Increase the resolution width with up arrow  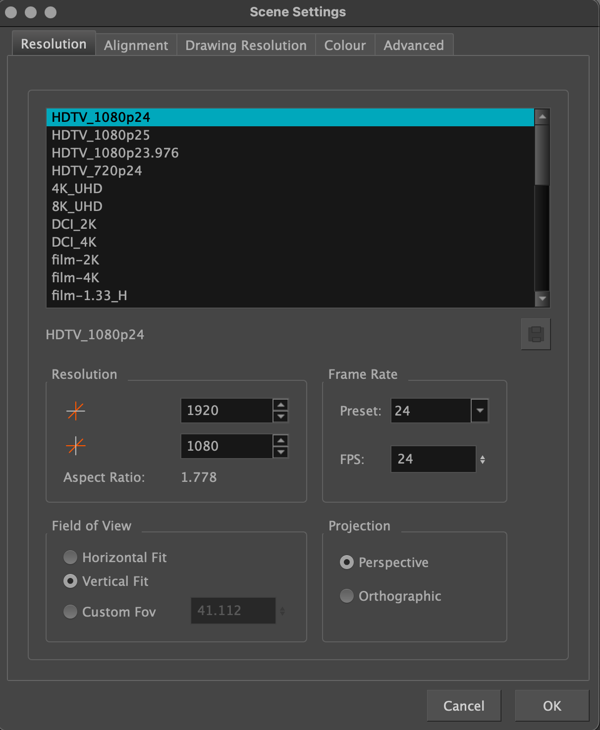(x=281, y=405)
